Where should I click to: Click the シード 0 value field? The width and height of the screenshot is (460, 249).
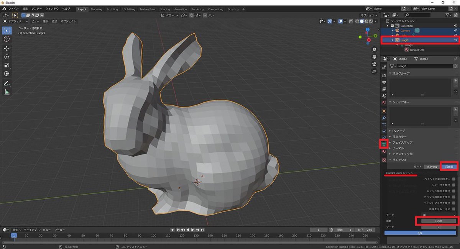point(439,227)
